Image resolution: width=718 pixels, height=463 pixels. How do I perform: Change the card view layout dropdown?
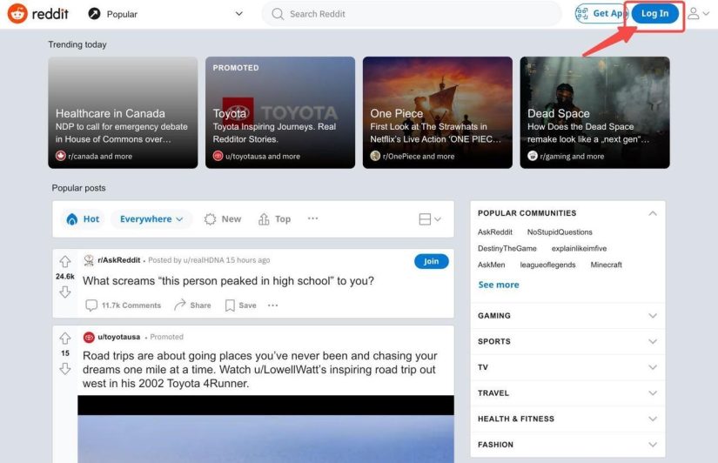(430, 219)
